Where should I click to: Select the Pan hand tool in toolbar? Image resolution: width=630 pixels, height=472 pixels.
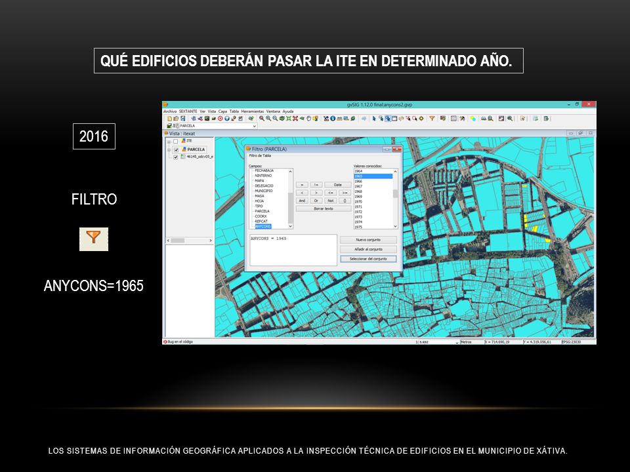308,119
